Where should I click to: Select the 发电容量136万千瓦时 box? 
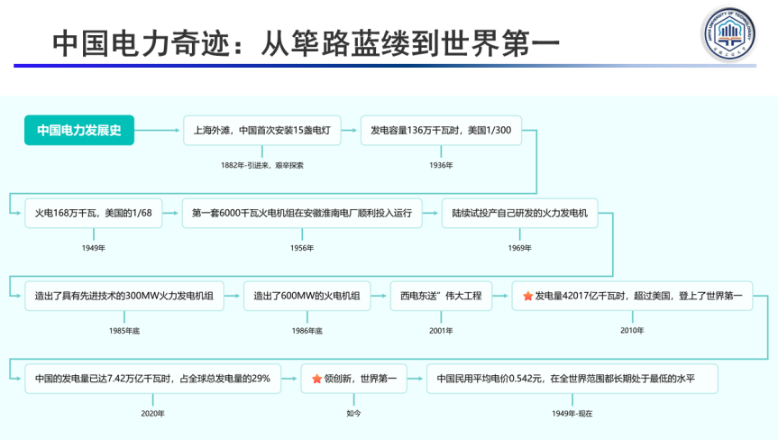440,131
